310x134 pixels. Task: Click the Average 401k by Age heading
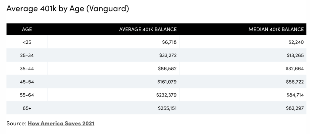click(68, 9)
